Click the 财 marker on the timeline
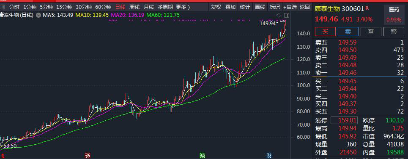The width and height of the screenshot is (408, 159). [x=269, y=156]
